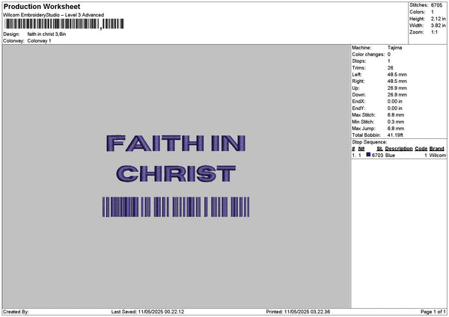Click the Color changes value 0
This screenshot has width=449, height=317.
click(x=389, y=55)
